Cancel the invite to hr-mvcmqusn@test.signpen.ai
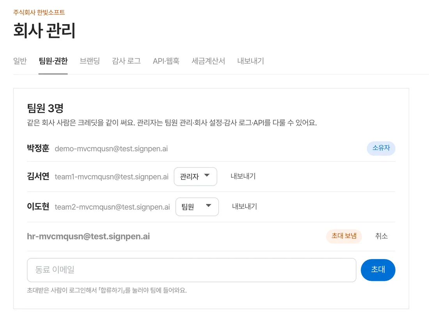Viewport: 429px width, 330px height. click(381, 236)
